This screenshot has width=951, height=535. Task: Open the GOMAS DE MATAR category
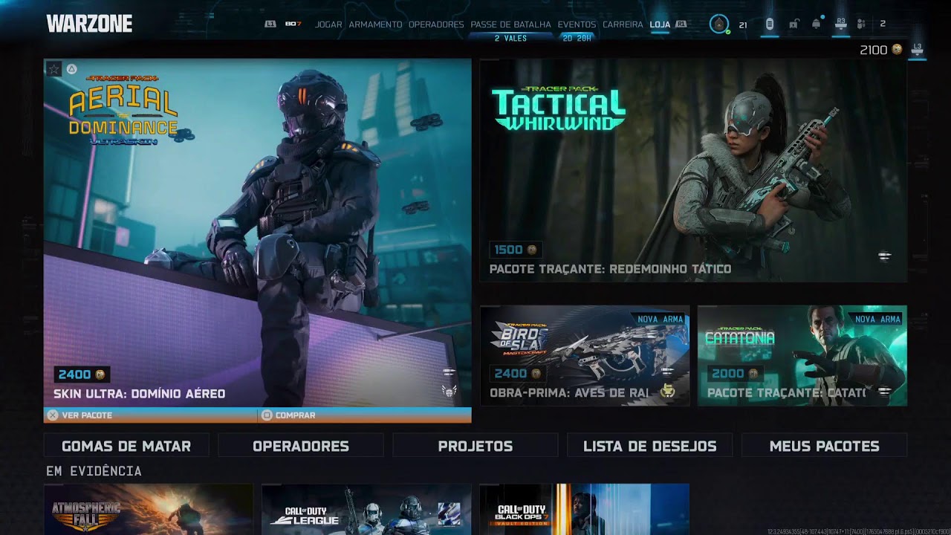126,446
